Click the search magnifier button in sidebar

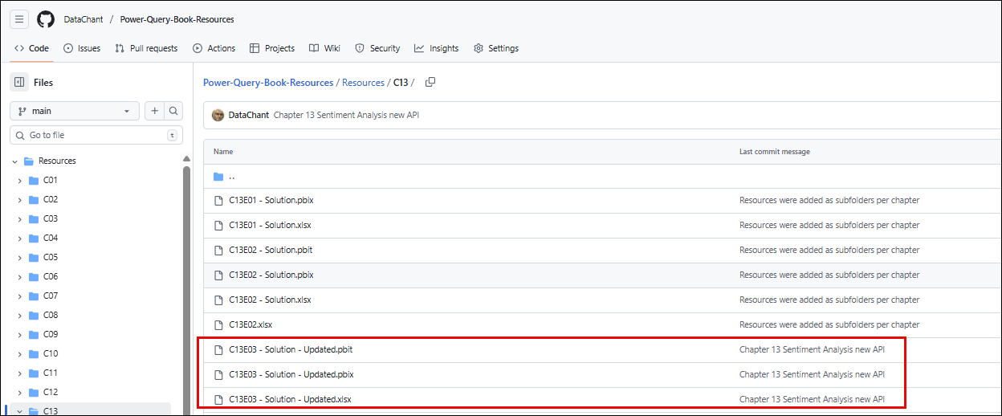pyautogui.click(x=173, y=111)
